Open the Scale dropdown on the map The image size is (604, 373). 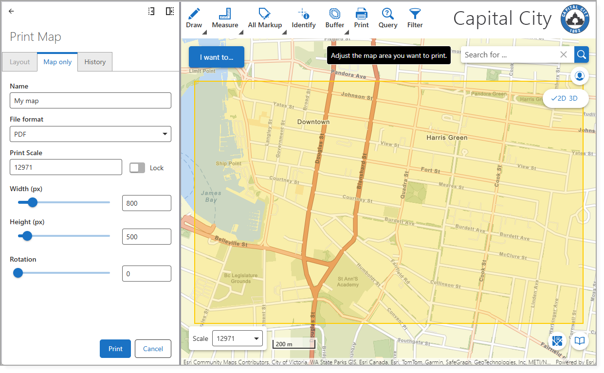[238, 338]
